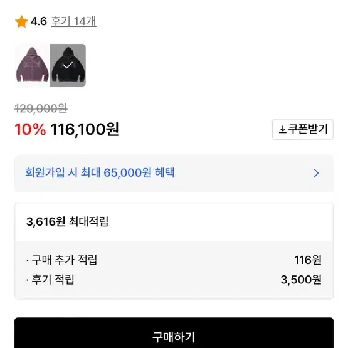Click the 65,000원 text in benefit banner

pyautogui.click(x=127, y=172)
